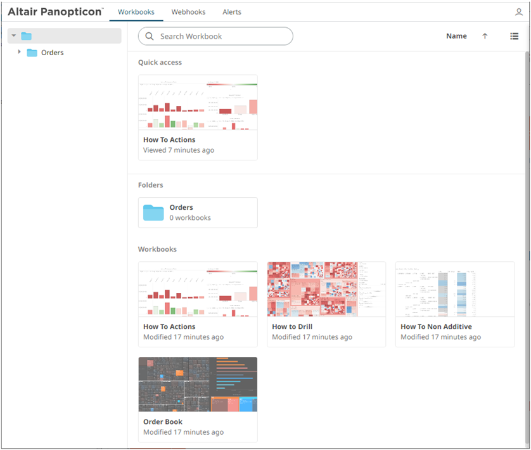Expand the Orders folder in the tree
The width and height of the screenshot is (531, 450).
[x=18, y=53]
